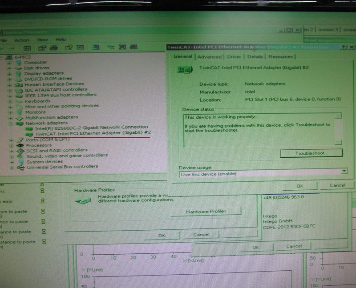This screenshot has height=288, width=356.
Task: Click the SCSI and RAID controllers icon
Action: point(20,151)
